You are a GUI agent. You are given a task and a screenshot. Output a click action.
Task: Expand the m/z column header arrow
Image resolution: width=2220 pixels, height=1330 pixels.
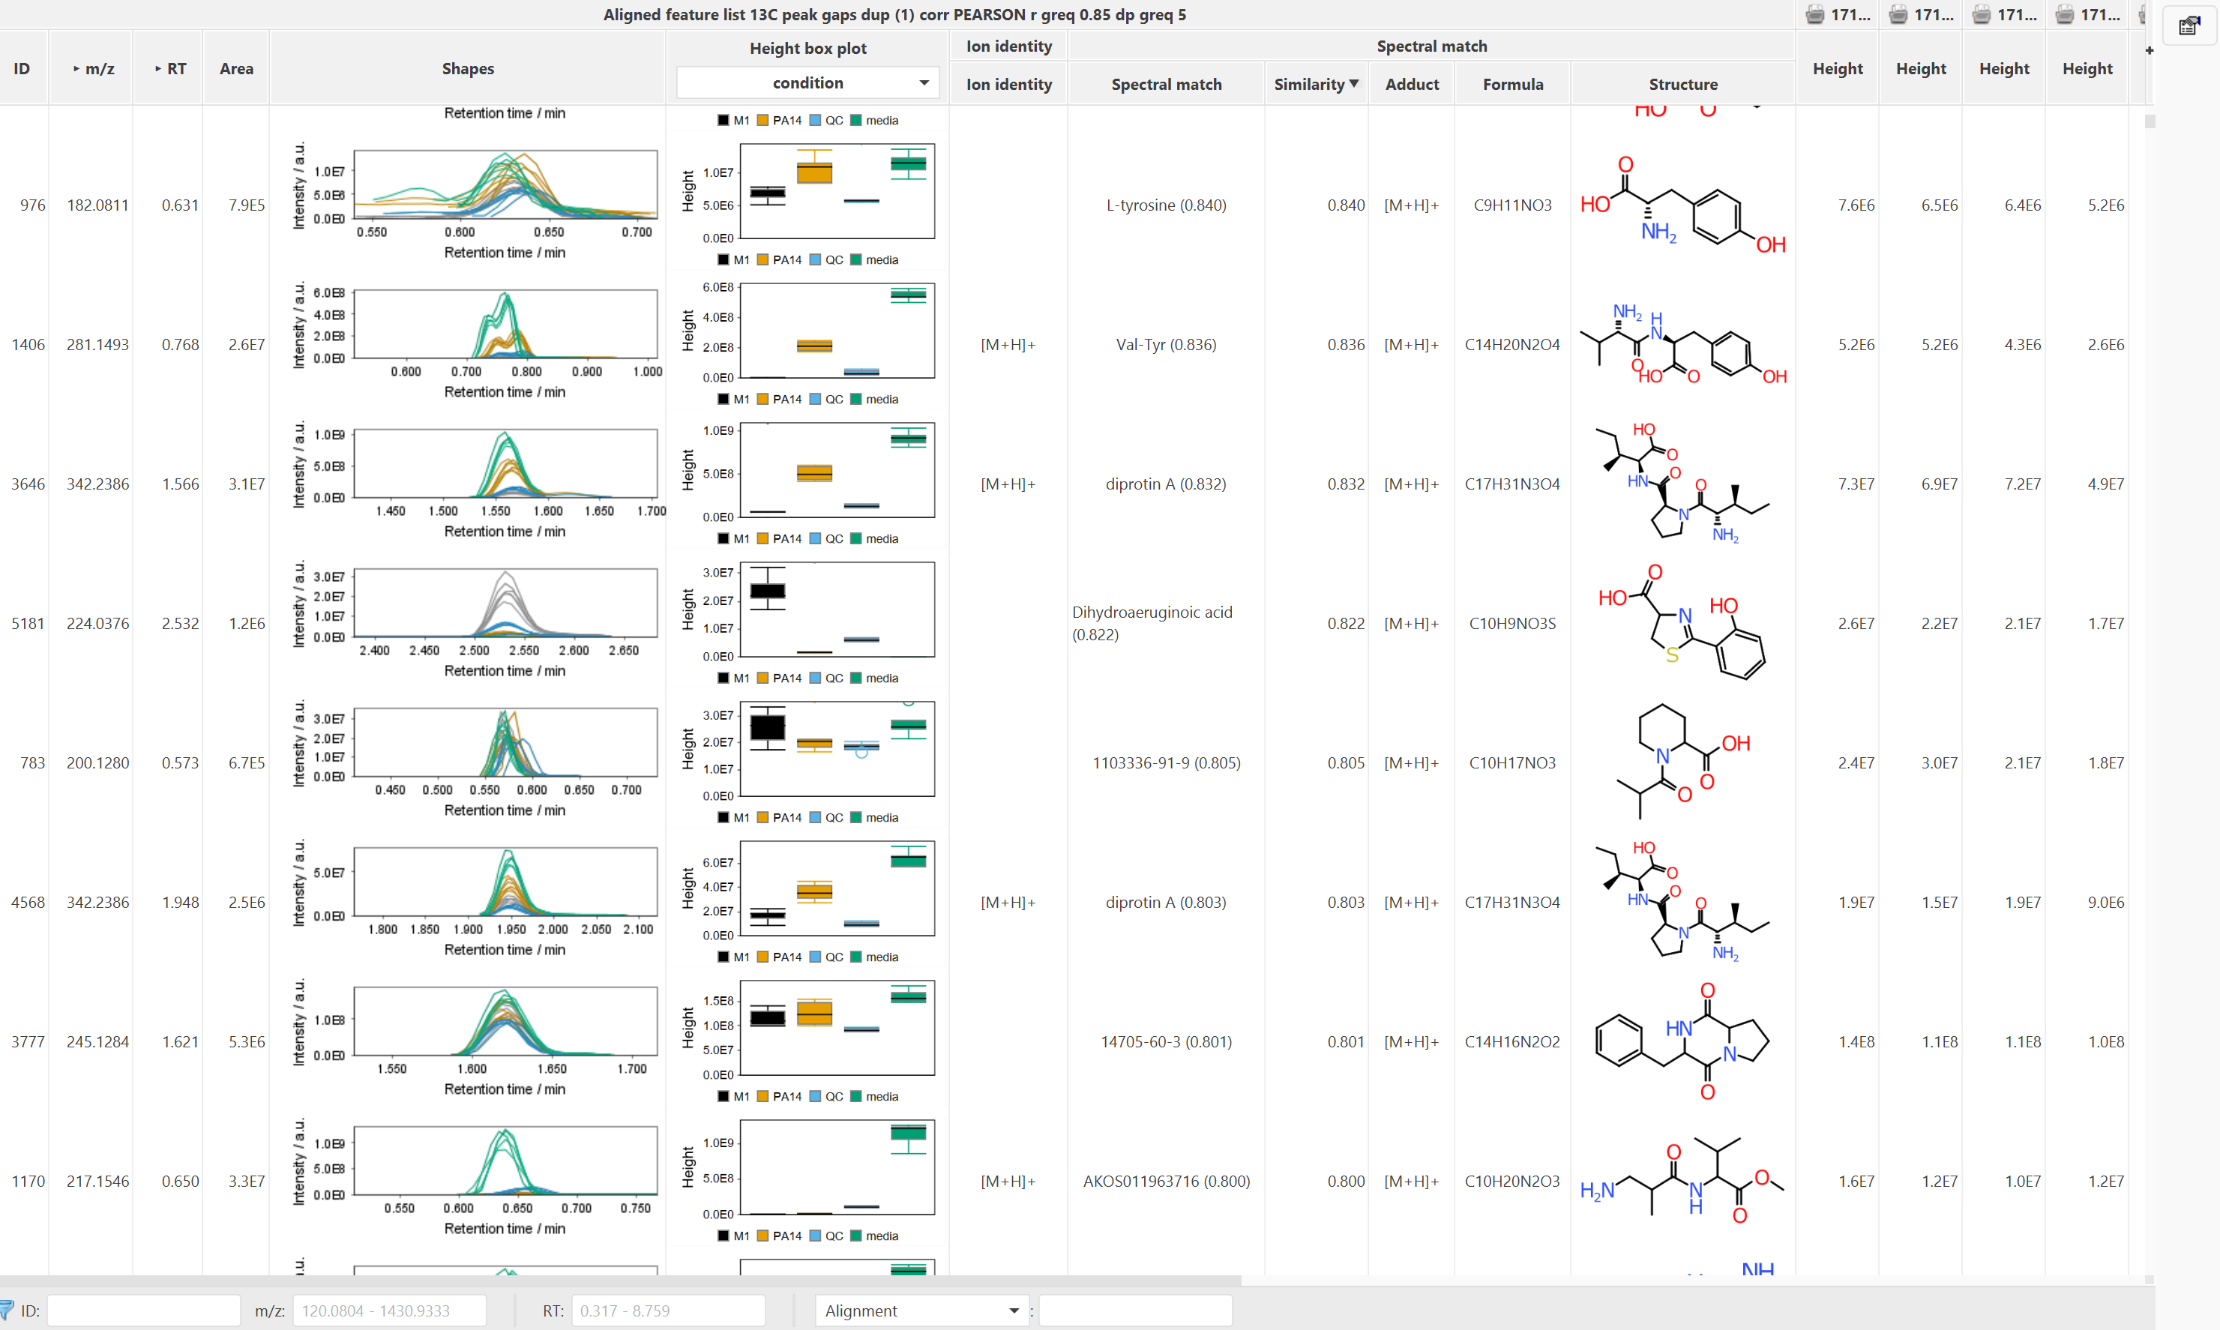click(76, 69)
